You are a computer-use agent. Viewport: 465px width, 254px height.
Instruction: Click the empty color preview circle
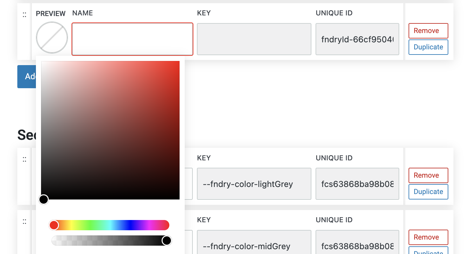tap(52, 38)
